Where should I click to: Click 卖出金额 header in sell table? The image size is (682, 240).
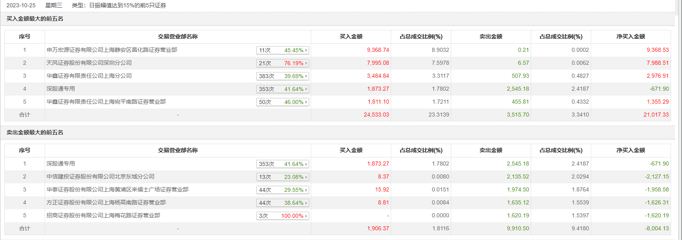(x=491, y=150)
